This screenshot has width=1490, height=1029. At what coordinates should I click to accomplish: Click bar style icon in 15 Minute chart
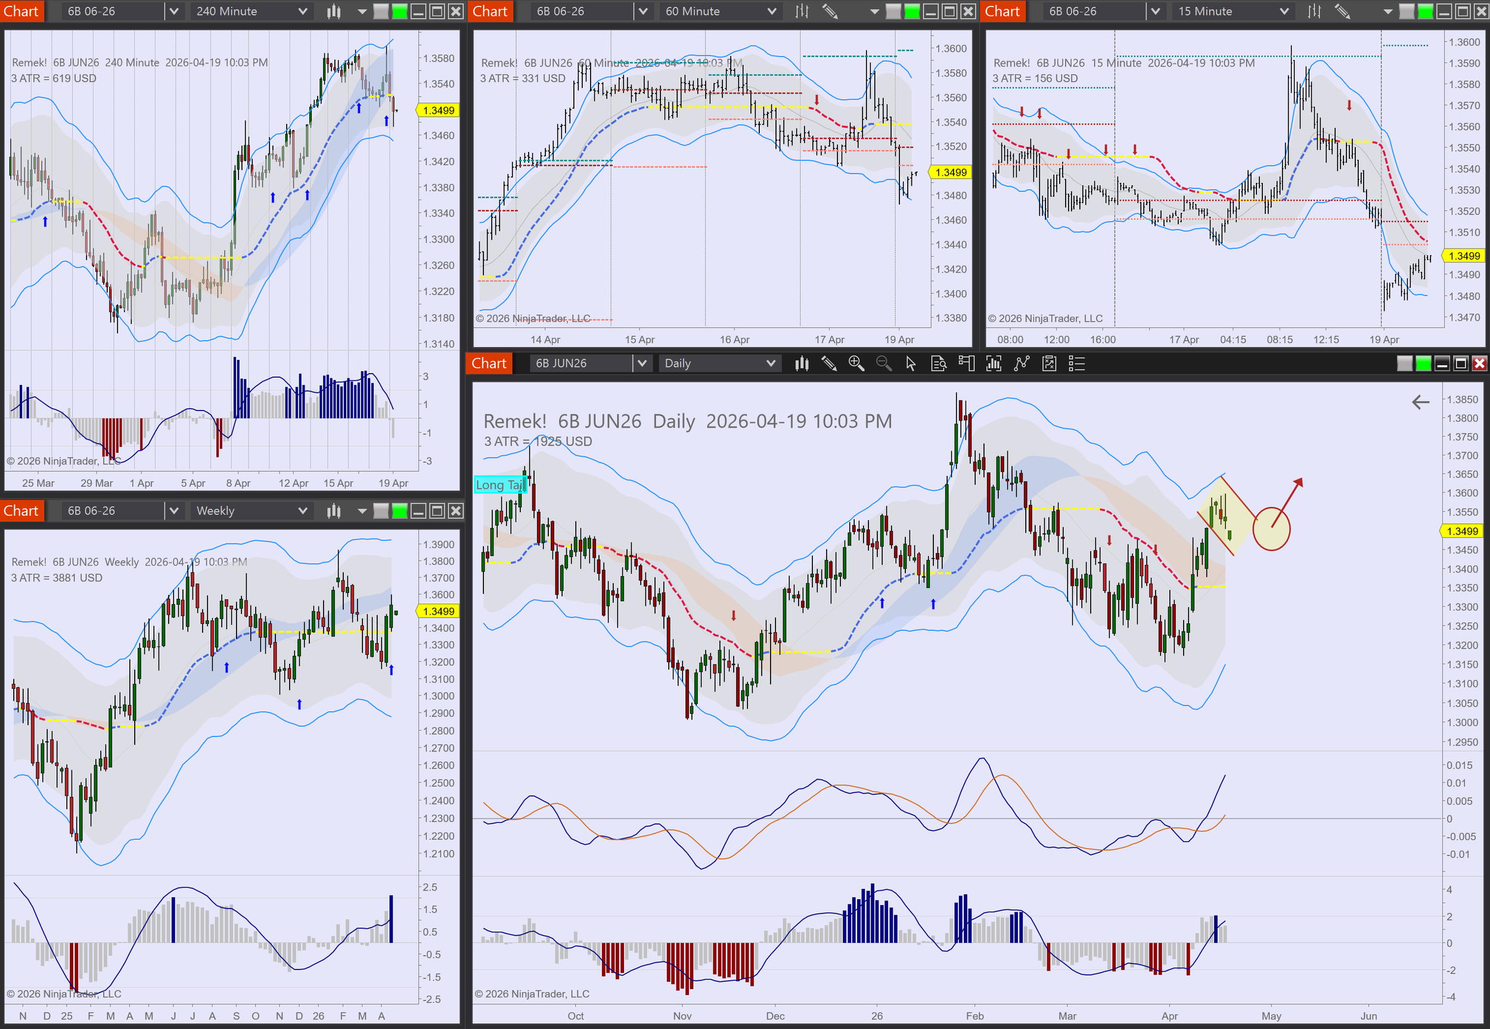1314,11
